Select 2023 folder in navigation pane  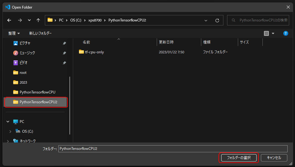pyautogui.click(x=23, y=82)
